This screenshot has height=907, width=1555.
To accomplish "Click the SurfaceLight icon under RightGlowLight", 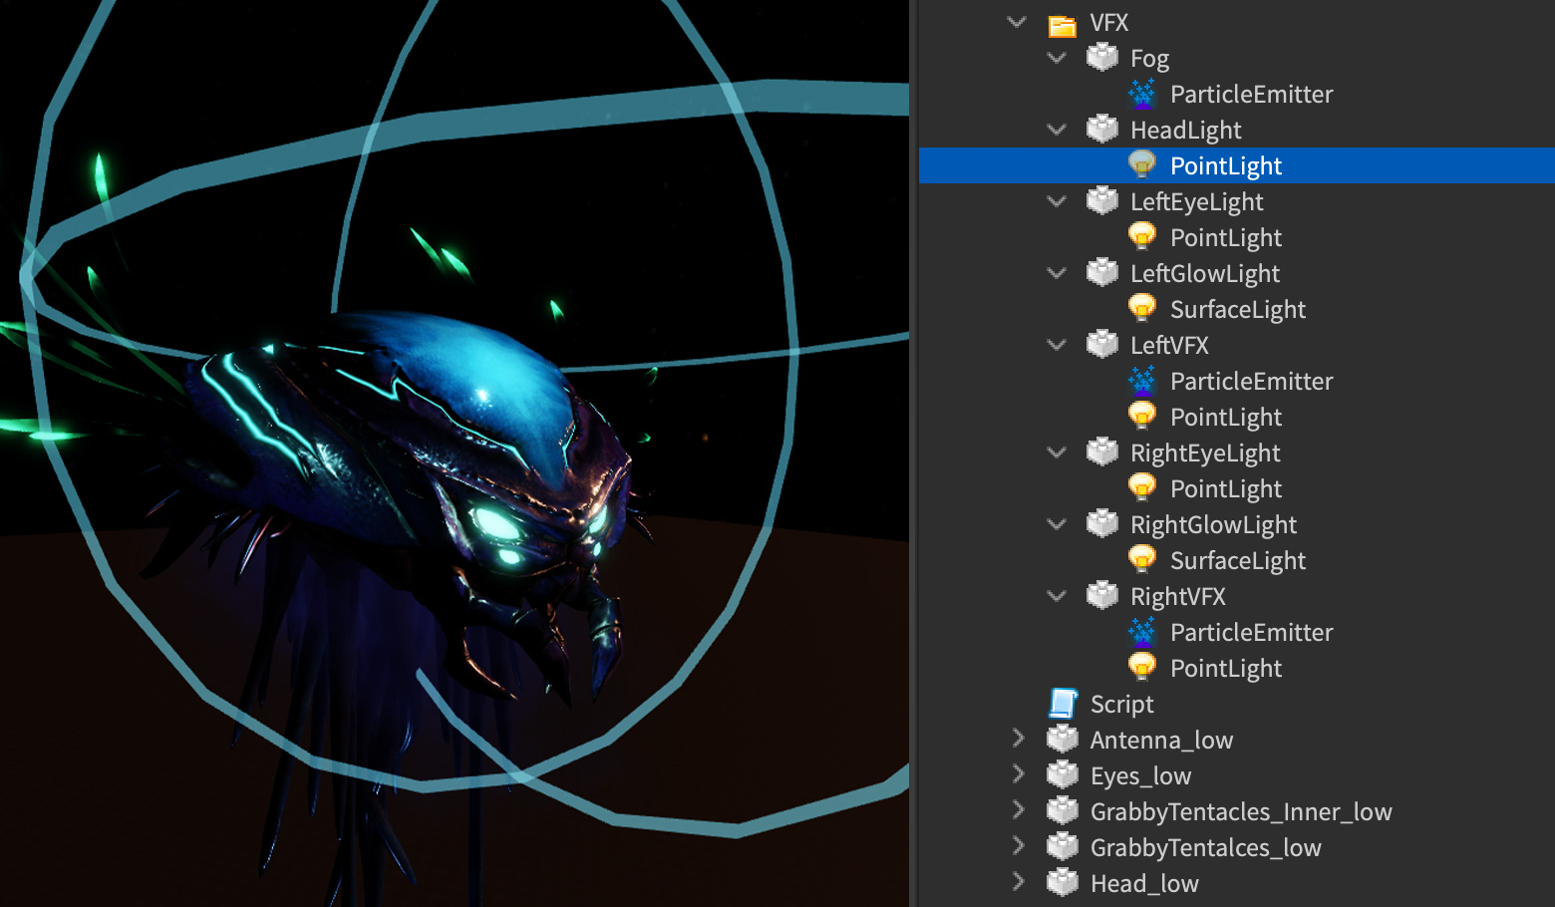I will pyautogui.click(x=1142, y=559).
